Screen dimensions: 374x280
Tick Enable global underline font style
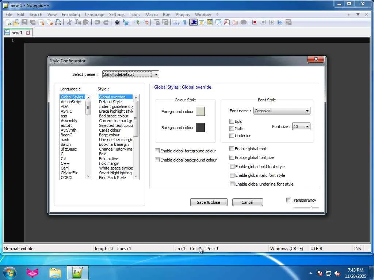pyautogui.click(x=232, y=184)
